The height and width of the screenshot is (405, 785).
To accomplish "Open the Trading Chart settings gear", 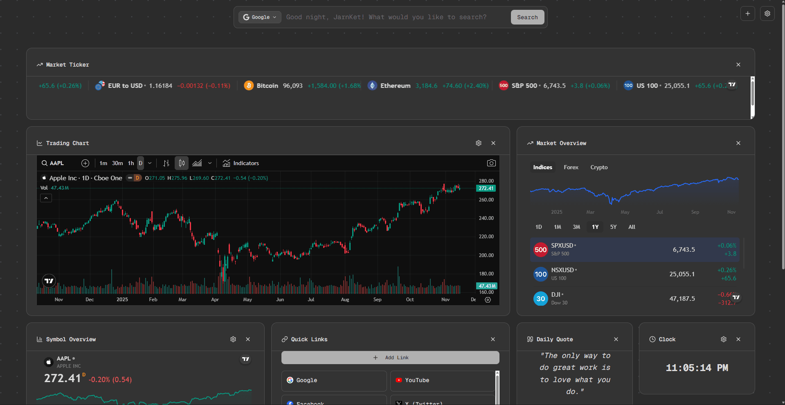I will coord(479,143).
